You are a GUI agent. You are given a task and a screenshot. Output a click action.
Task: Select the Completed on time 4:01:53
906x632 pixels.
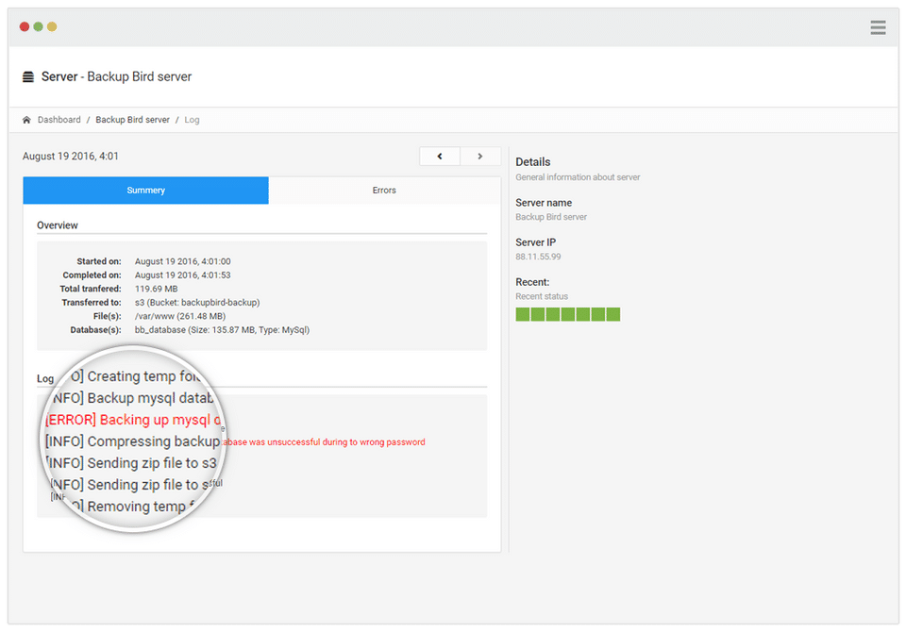[x=182, y=275]
